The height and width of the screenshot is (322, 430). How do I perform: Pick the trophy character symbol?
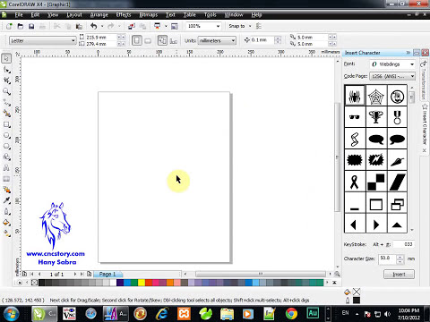[376, 116]
